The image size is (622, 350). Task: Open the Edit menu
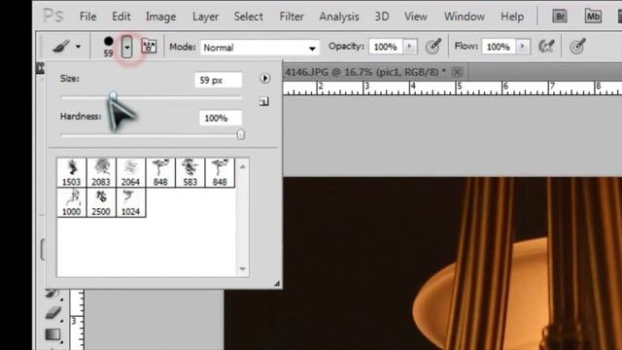coord(121,17)
